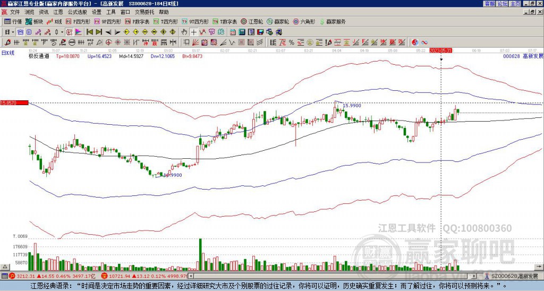Click the 2023-05-31 date marker
The image size is (544, 291).
(440, 50)
